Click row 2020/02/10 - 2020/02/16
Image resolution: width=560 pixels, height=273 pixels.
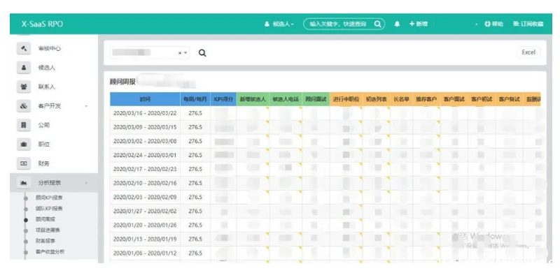click(x=325, y=183)
